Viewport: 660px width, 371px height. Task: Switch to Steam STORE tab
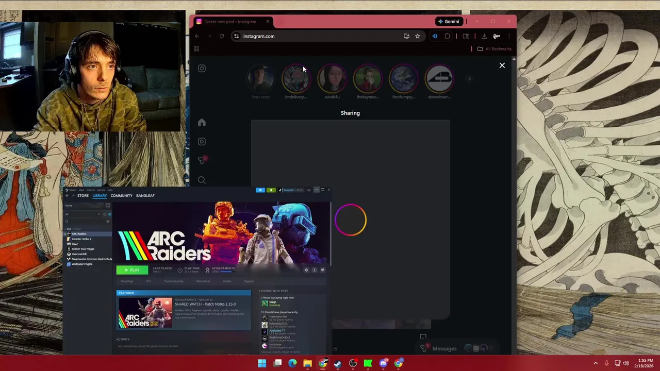(x=83, y=196)
